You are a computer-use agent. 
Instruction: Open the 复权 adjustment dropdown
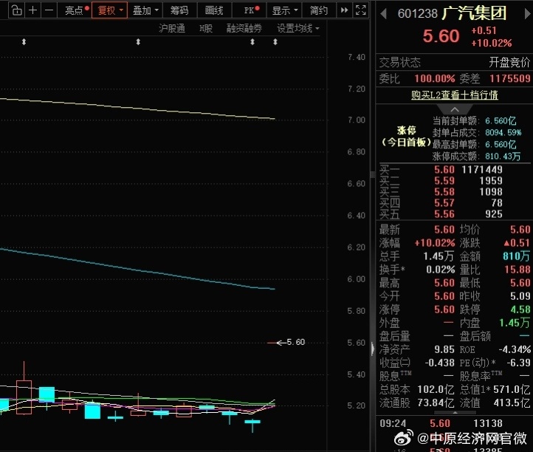[109, 10]
